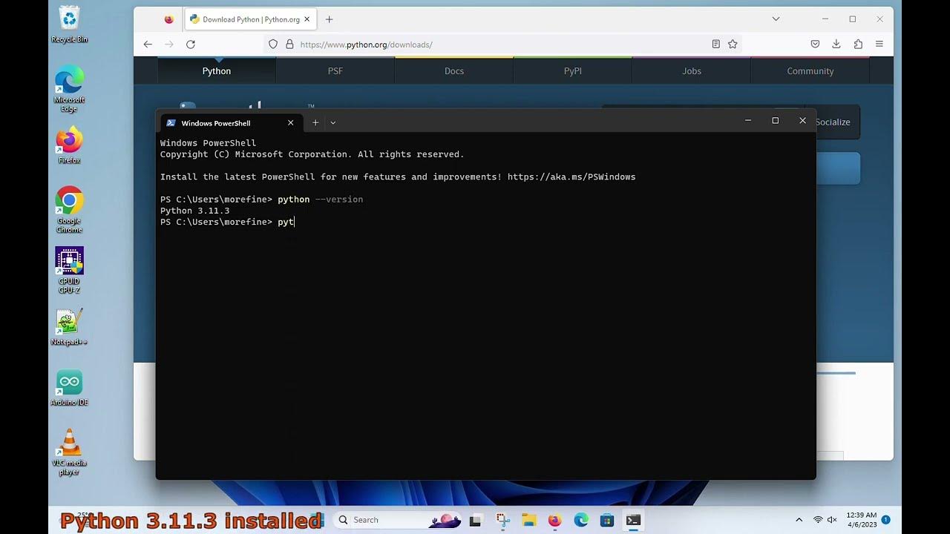Minimize the PowerShell terminal window
This screenshot has height=534, width=950.
pyautogui.click(x=748, y=121)
